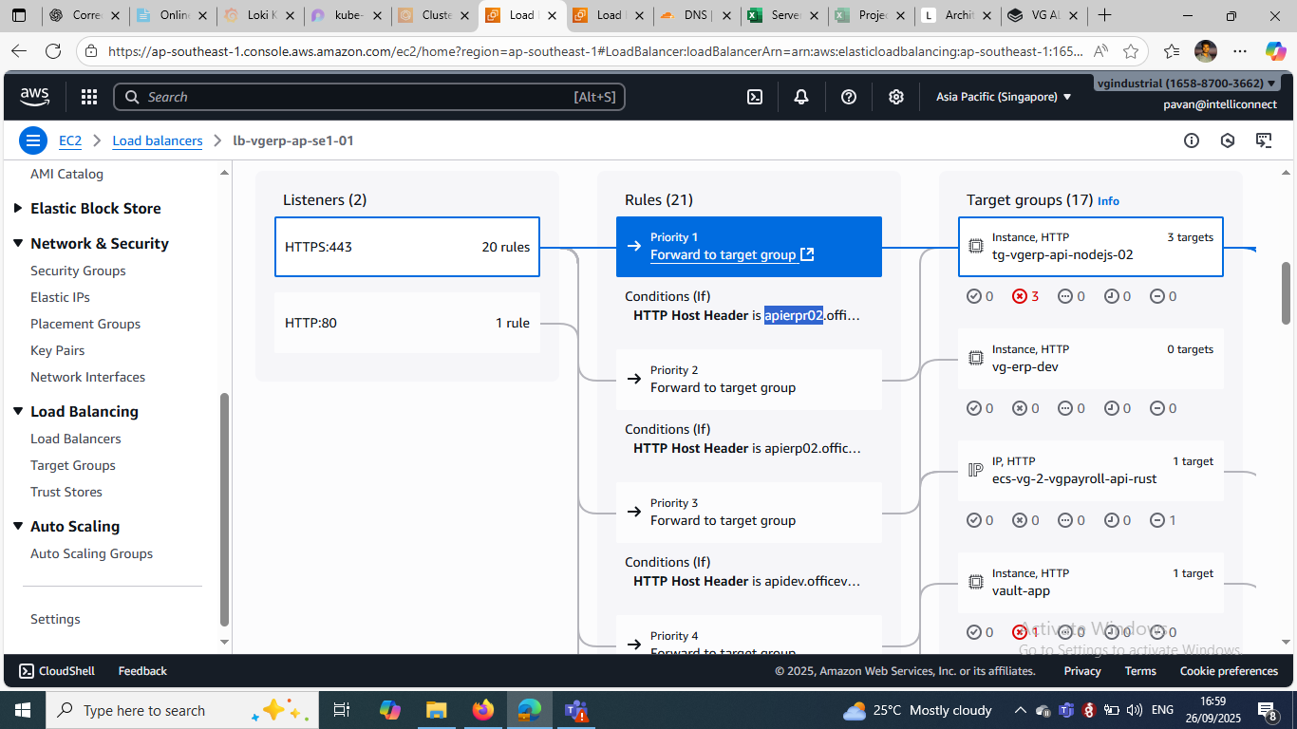
Task: Open the AWS services grid menu
Action: coord(89,97)
